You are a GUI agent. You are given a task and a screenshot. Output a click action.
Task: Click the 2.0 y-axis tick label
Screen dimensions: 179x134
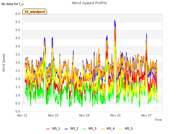pyautogui.click(x=18, y=79)
